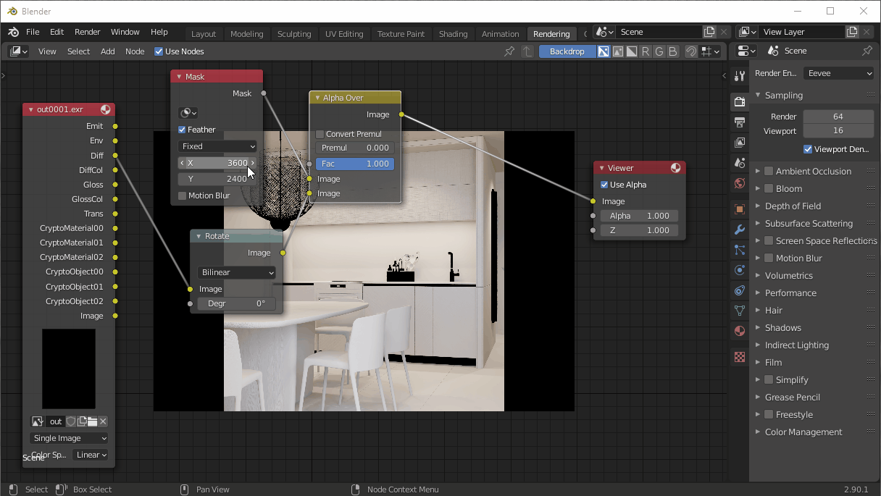The image size is (881, 496).
Task: Open Render Properties in the properties sidebar
Action: coord(739,101)
